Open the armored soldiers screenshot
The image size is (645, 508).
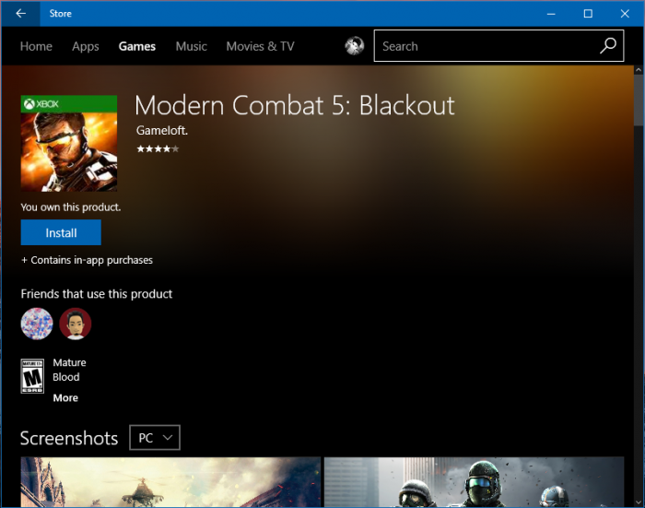[x=474, y=481]
